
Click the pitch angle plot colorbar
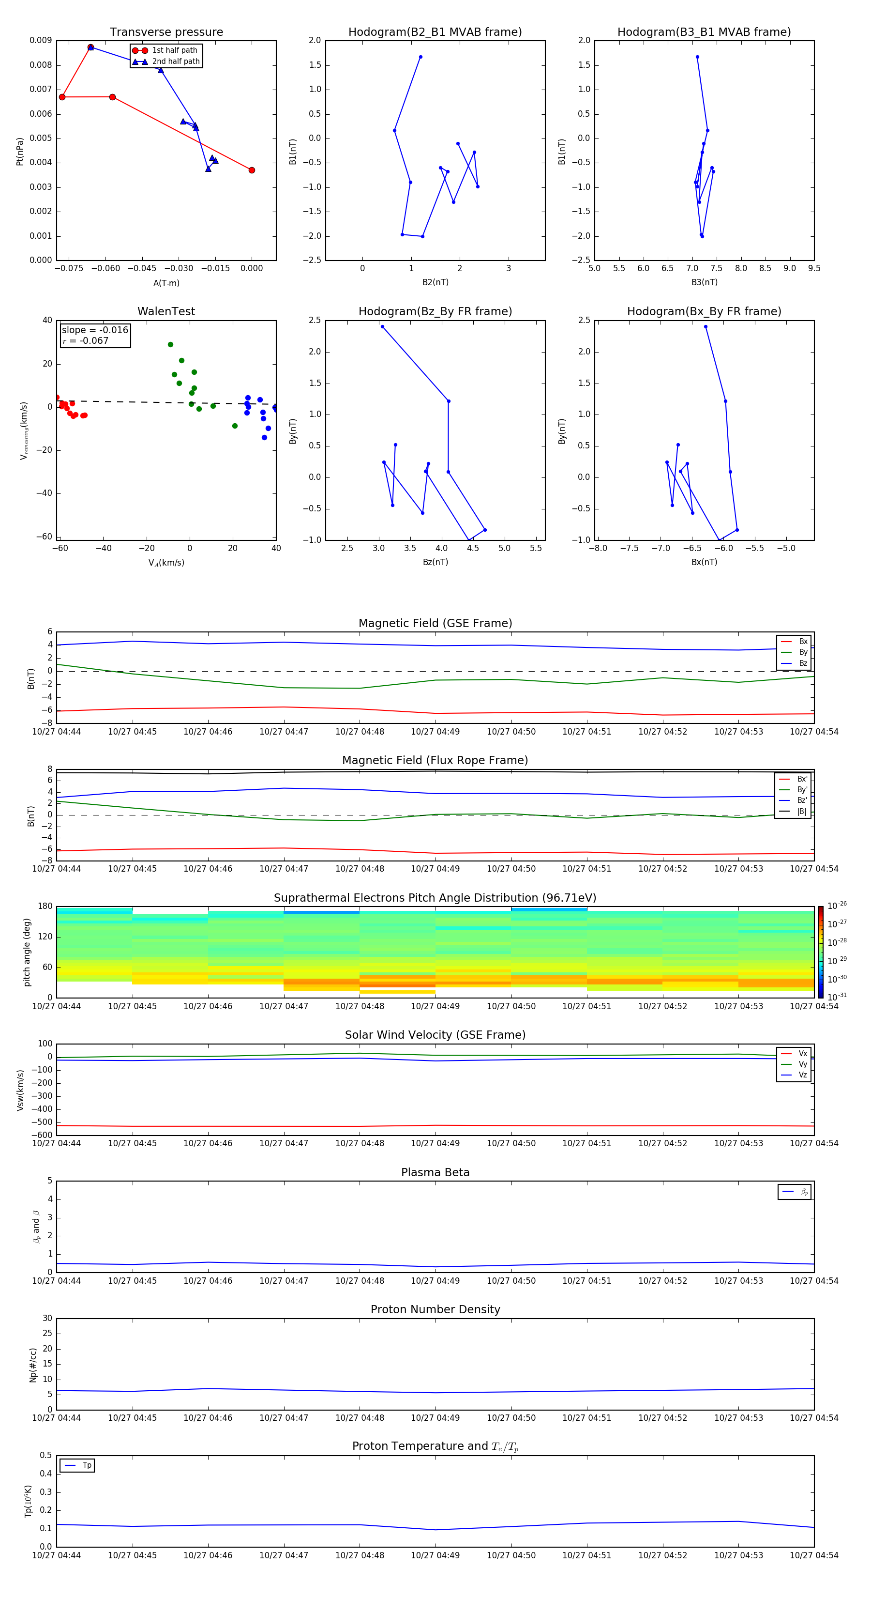pyautogui.click(x=821, y=952)
